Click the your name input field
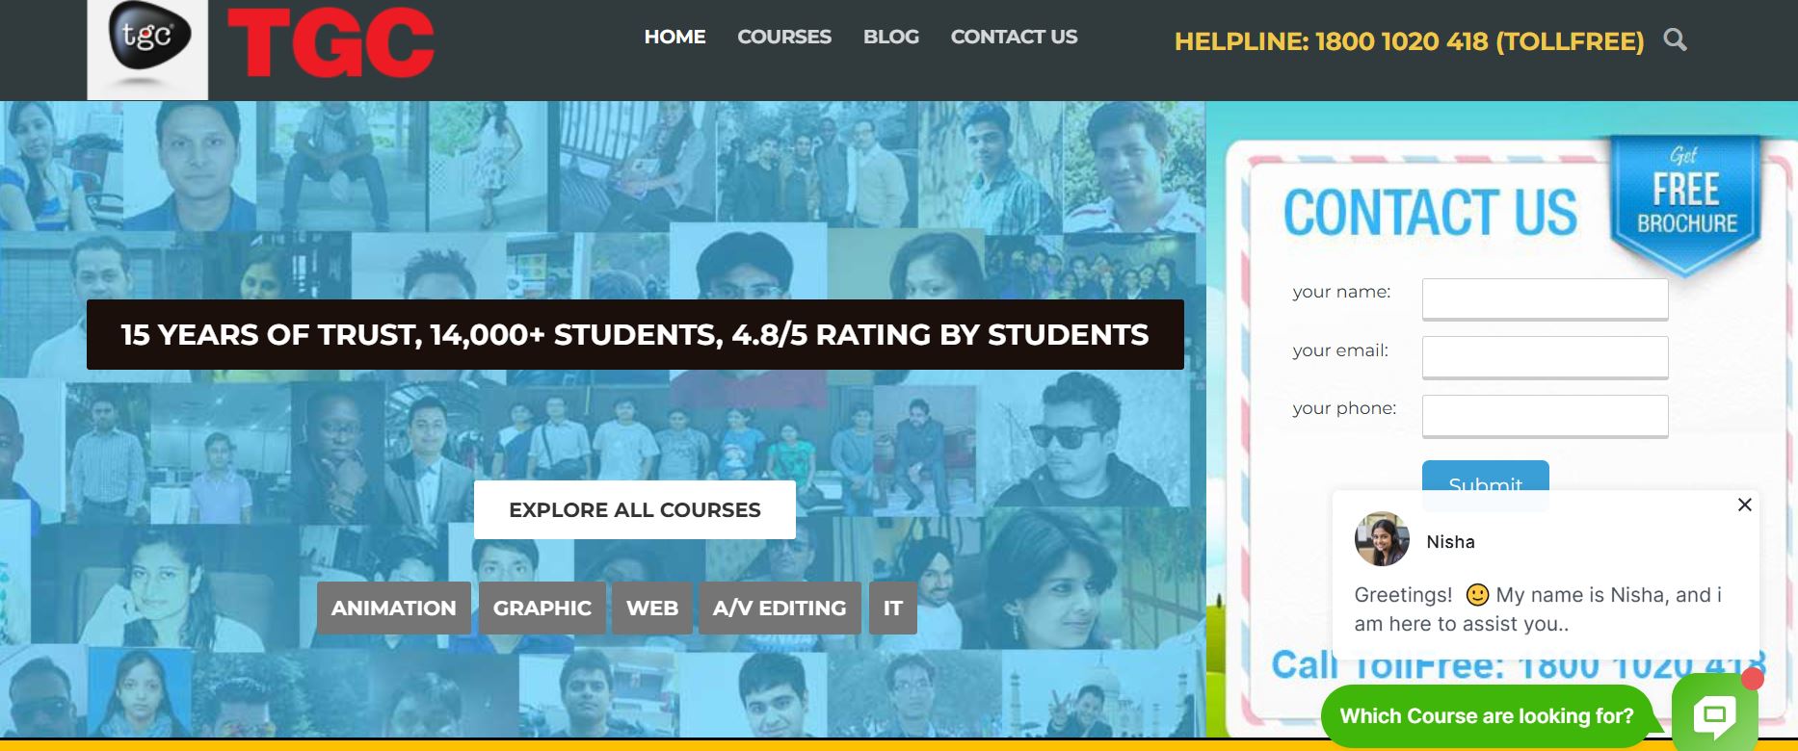The width and height of the screenshot is (1798, 751). pyautogui.click(x=1546, y=298)
